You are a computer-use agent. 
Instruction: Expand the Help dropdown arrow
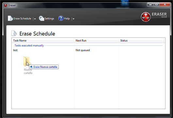pos(73,19)
